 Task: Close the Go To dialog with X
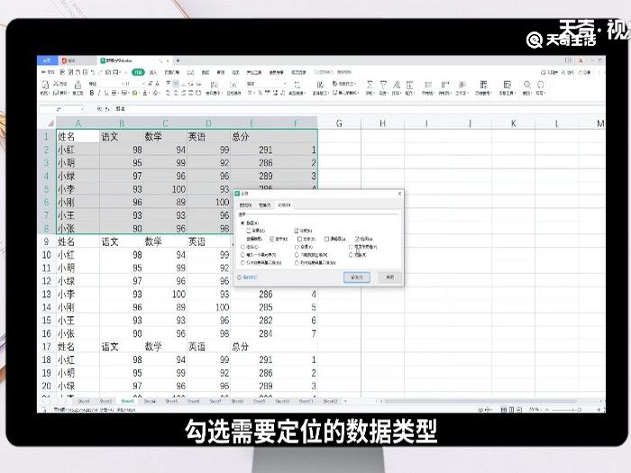click(399, 194)
